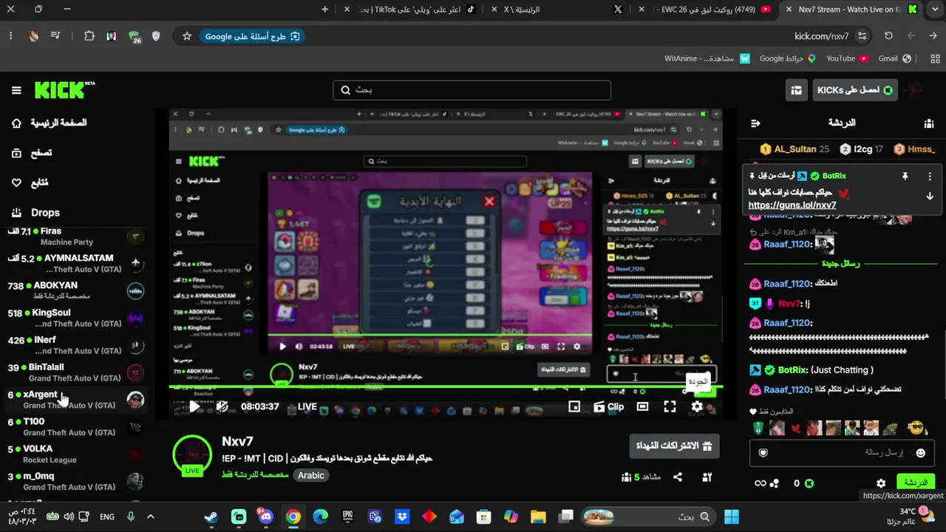
Task: Open the Windows Start menu
Action: [x=732, y=517]
